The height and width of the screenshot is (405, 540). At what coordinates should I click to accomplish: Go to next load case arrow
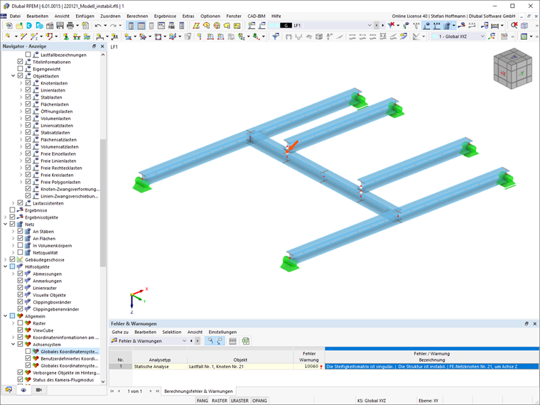[x=382, y=26]
